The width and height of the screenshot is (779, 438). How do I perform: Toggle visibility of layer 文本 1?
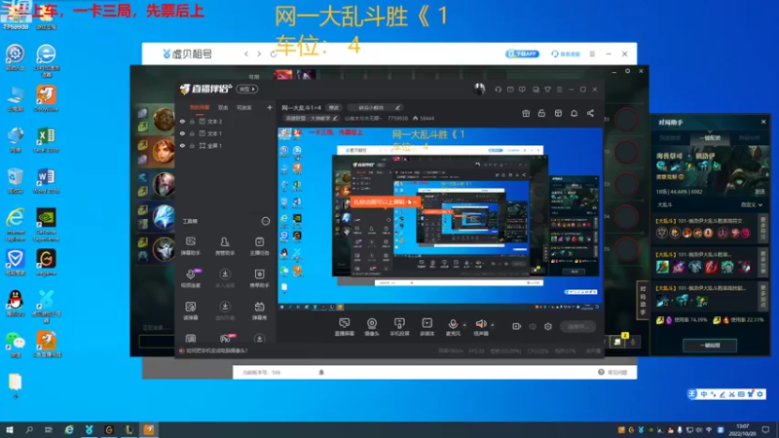pyautogui.click(x=182, y=133)
